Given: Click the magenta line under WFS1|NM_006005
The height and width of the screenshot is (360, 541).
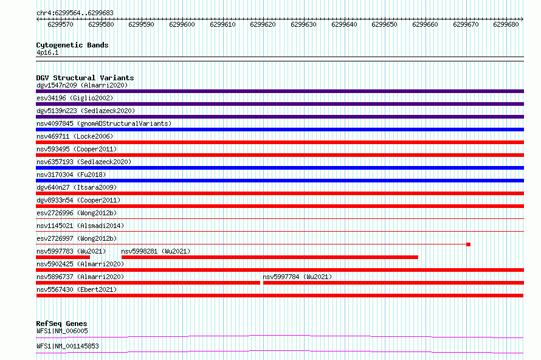Looking at the screenshot, I should pos(280,336).
